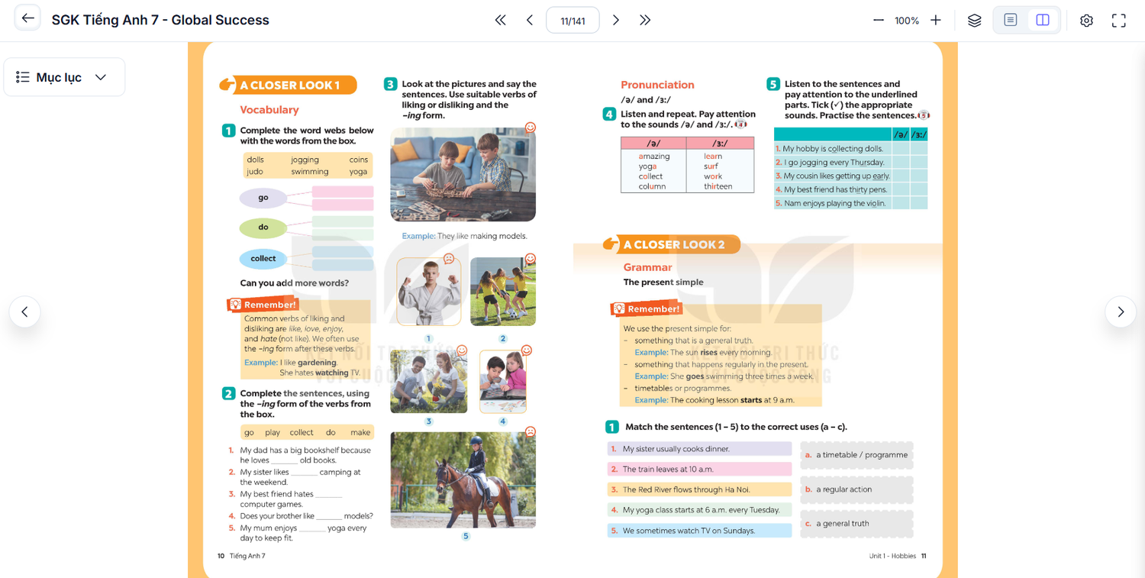Click "We sometimes watch TV on Sundays."
The width and height of the screenshot is (1145, 578).
pos(700,531)
